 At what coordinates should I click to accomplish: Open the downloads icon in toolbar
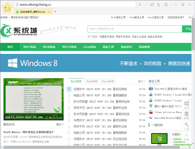159,5
